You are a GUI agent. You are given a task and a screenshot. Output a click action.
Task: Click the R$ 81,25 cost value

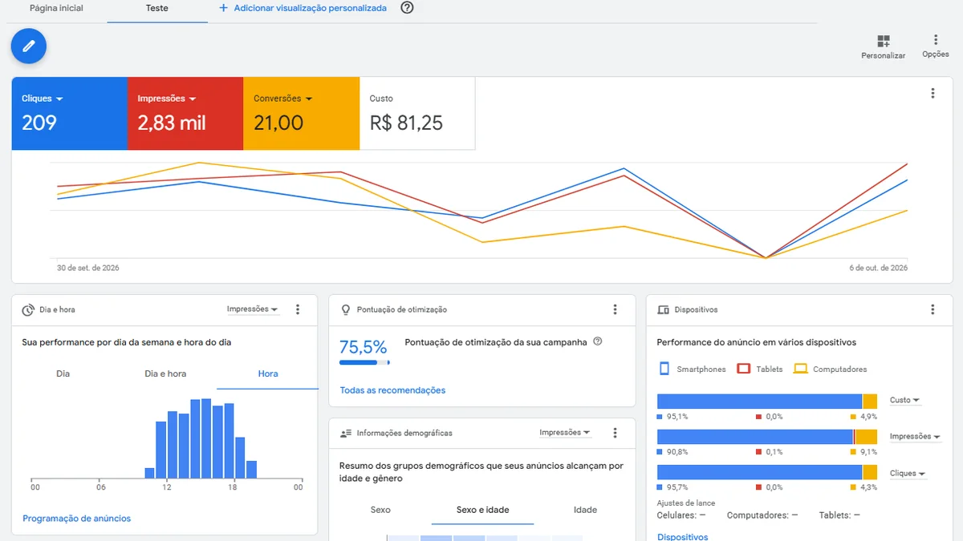[x=406, y=123]
